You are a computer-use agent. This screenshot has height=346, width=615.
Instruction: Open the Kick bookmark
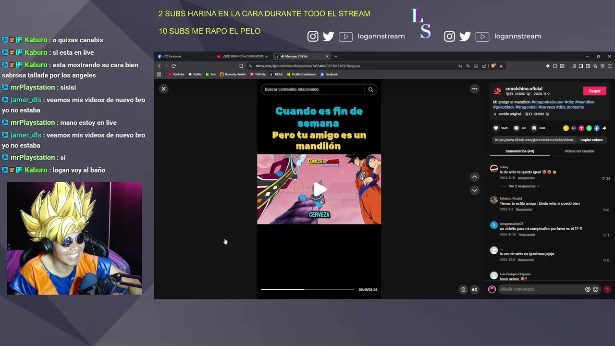click(210, 74)
